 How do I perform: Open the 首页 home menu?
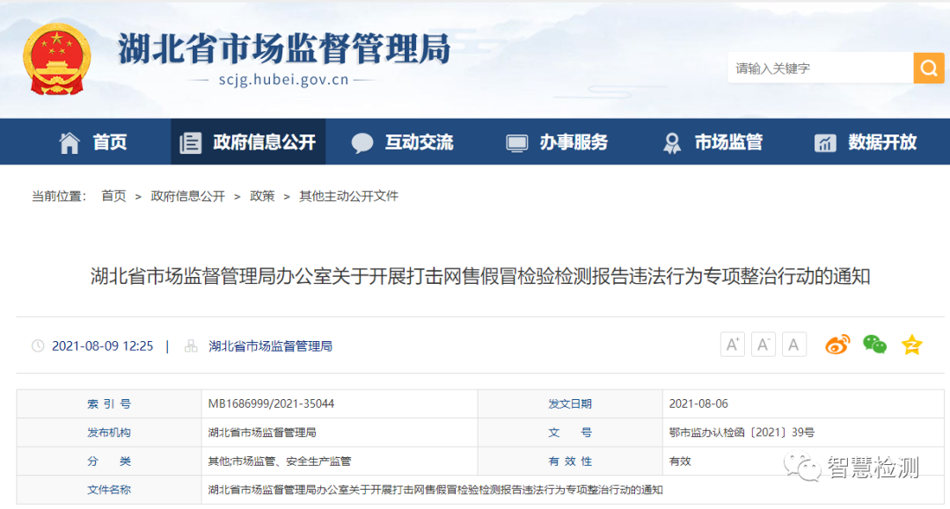tap(93, 142)
